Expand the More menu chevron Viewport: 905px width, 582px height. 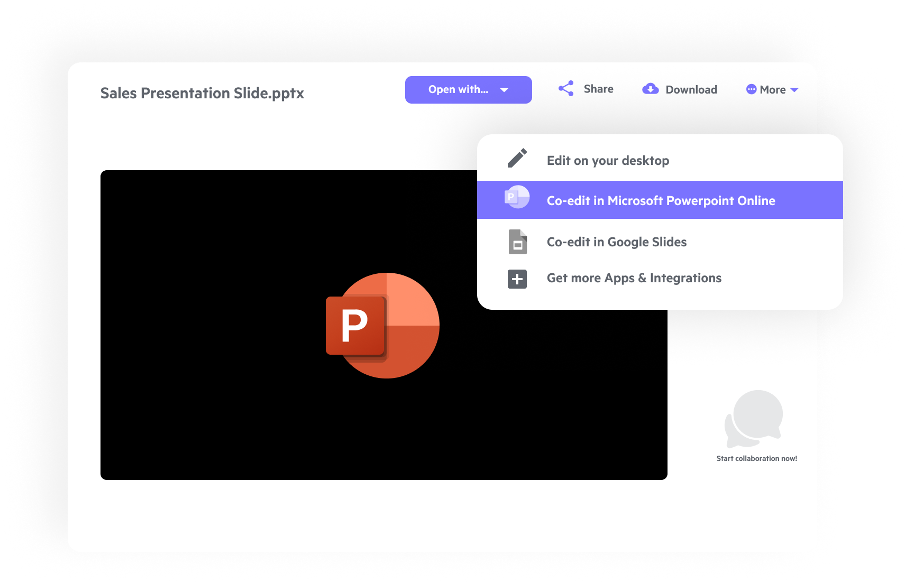pyautogui.click(x=794, y=90)
